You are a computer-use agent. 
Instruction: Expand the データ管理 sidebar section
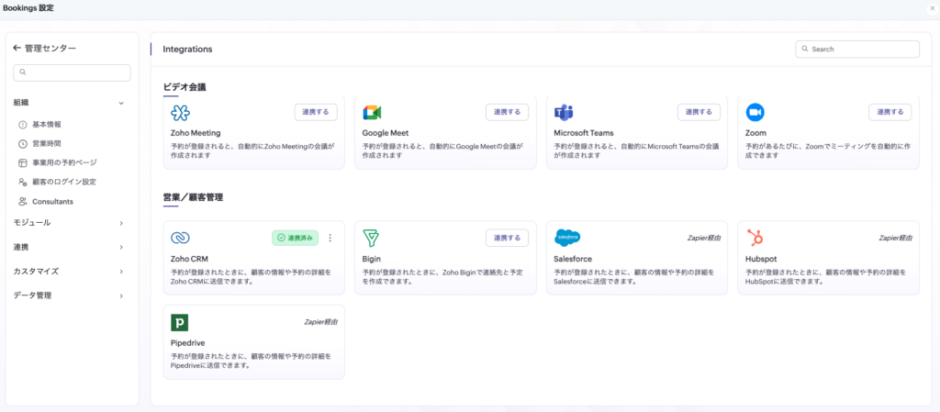[121, 295]
